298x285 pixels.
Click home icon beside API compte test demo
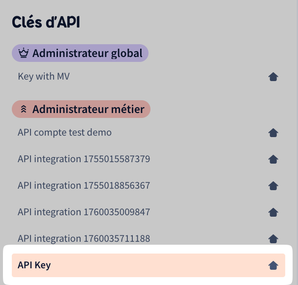click(273, 133)
